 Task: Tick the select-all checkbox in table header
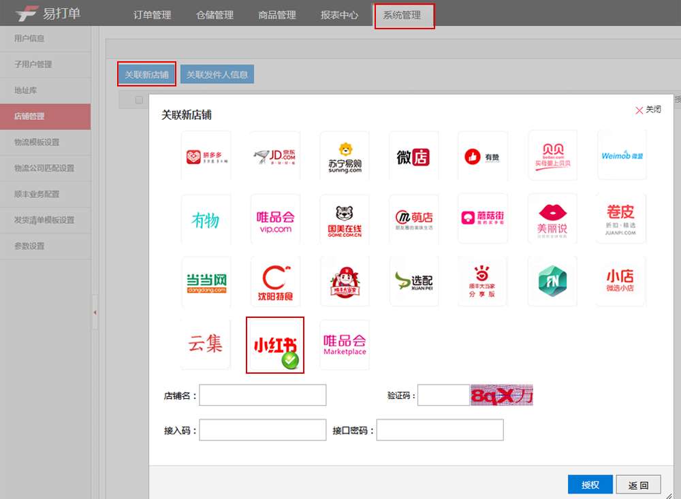pos(139,100)
